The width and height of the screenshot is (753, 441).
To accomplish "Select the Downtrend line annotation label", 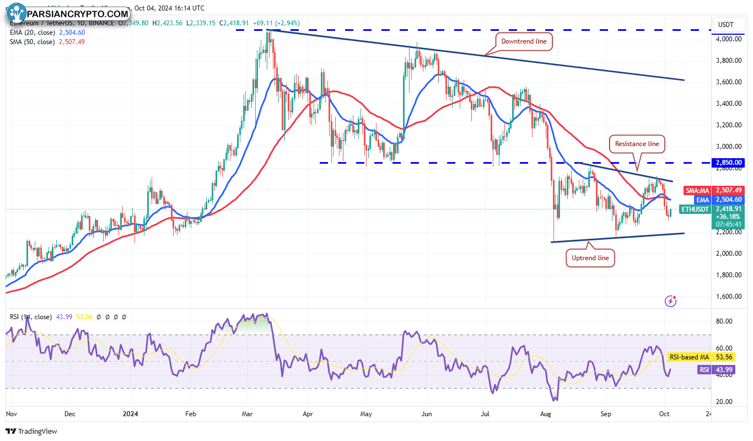I will pyautogui.click(x=524, y=41).
